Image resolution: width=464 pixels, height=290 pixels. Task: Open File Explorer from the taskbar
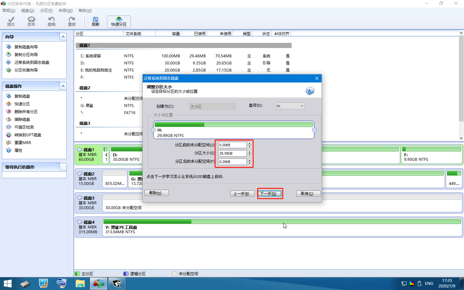pos(80,284)
